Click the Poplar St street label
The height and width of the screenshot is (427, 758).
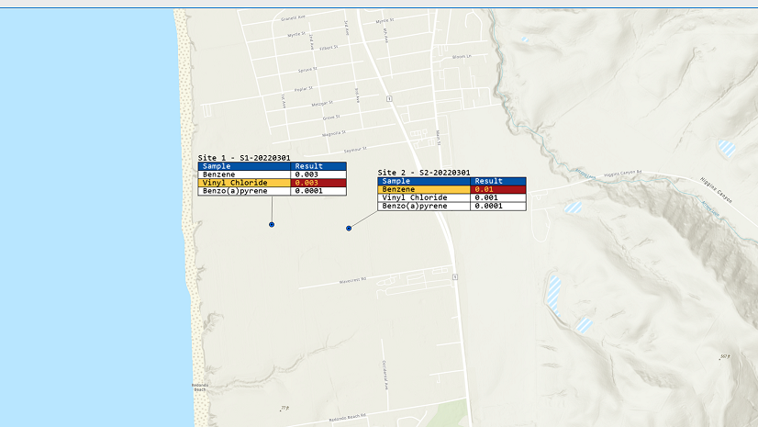pos(304,89)
